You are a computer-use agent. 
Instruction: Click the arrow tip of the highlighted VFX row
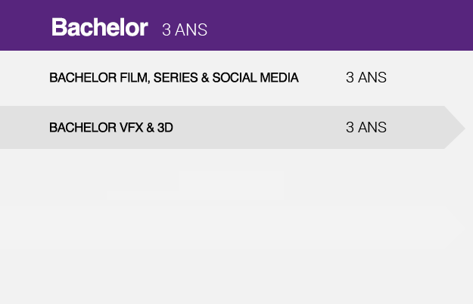pos(455,128)
